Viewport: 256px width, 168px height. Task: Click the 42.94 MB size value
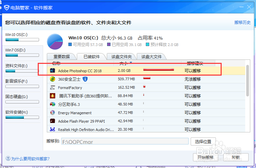click(125, 121)
